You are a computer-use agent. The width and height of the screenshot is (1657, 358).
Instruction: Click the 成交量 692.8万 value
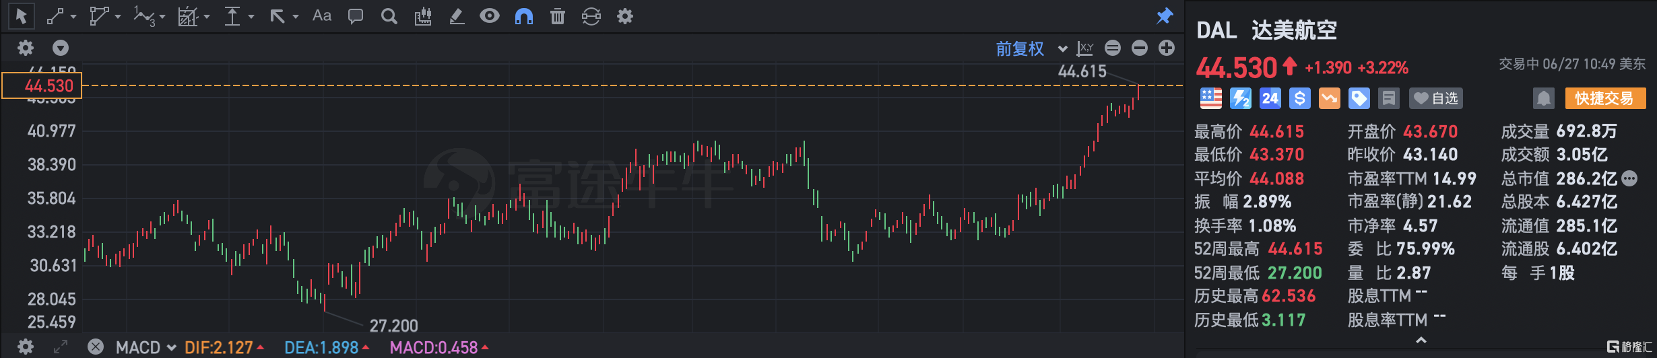(1587, 131)
